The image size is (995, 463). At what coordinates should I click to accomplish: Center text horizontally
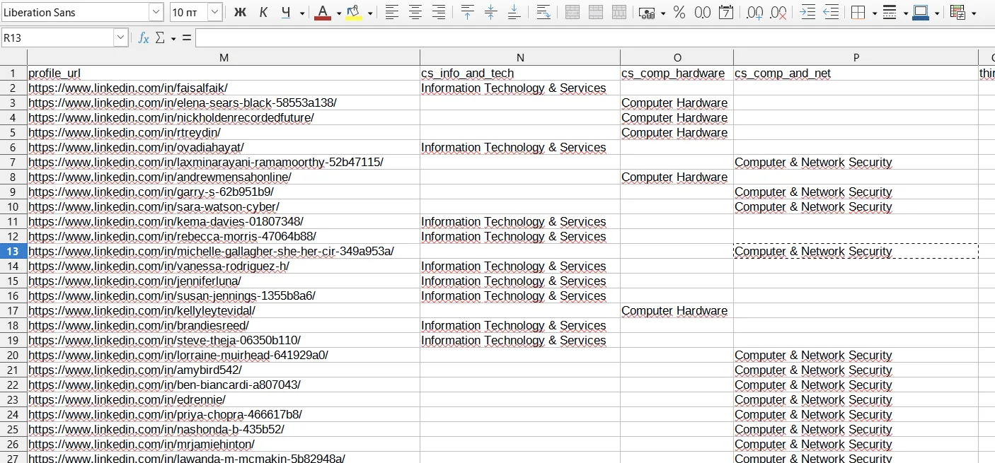coord(415,12)
